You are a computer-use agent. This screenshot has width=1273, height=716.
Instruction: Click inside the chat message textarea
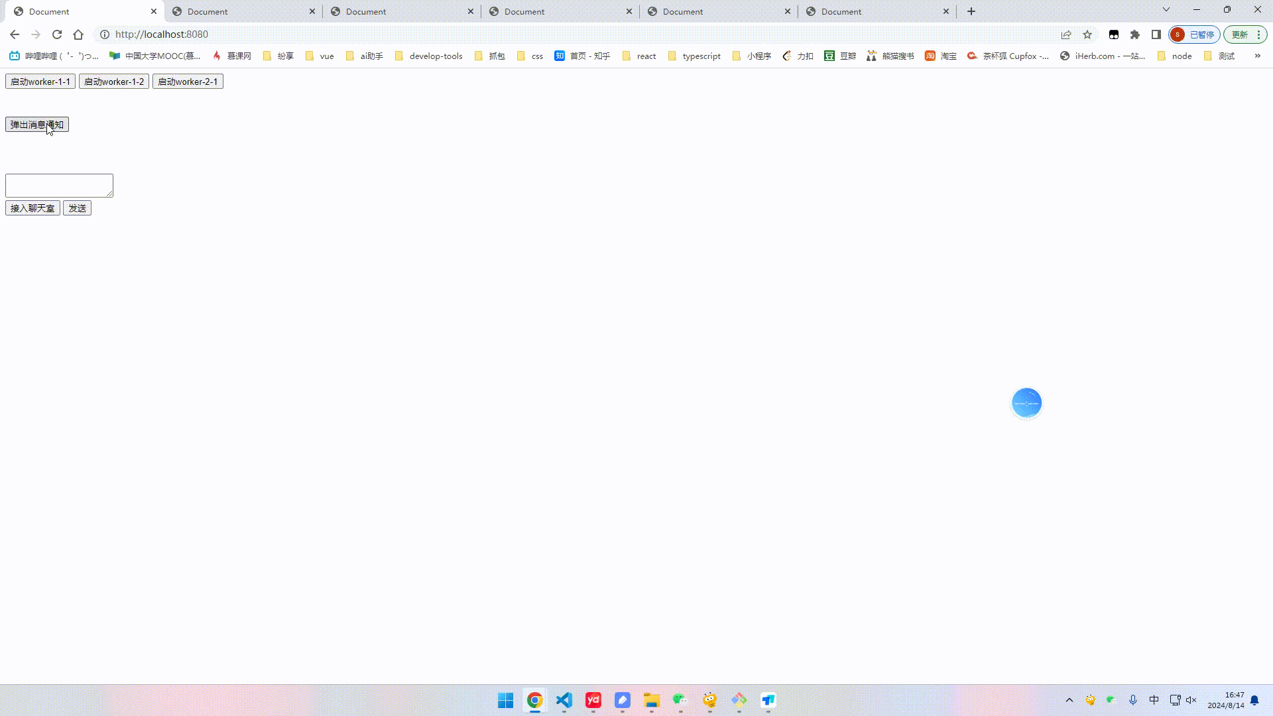pos(58,185)
